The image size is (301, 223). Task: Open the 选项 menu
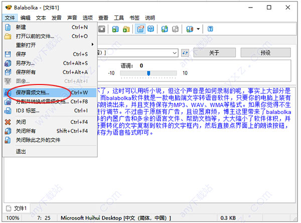tap(87, 18)
